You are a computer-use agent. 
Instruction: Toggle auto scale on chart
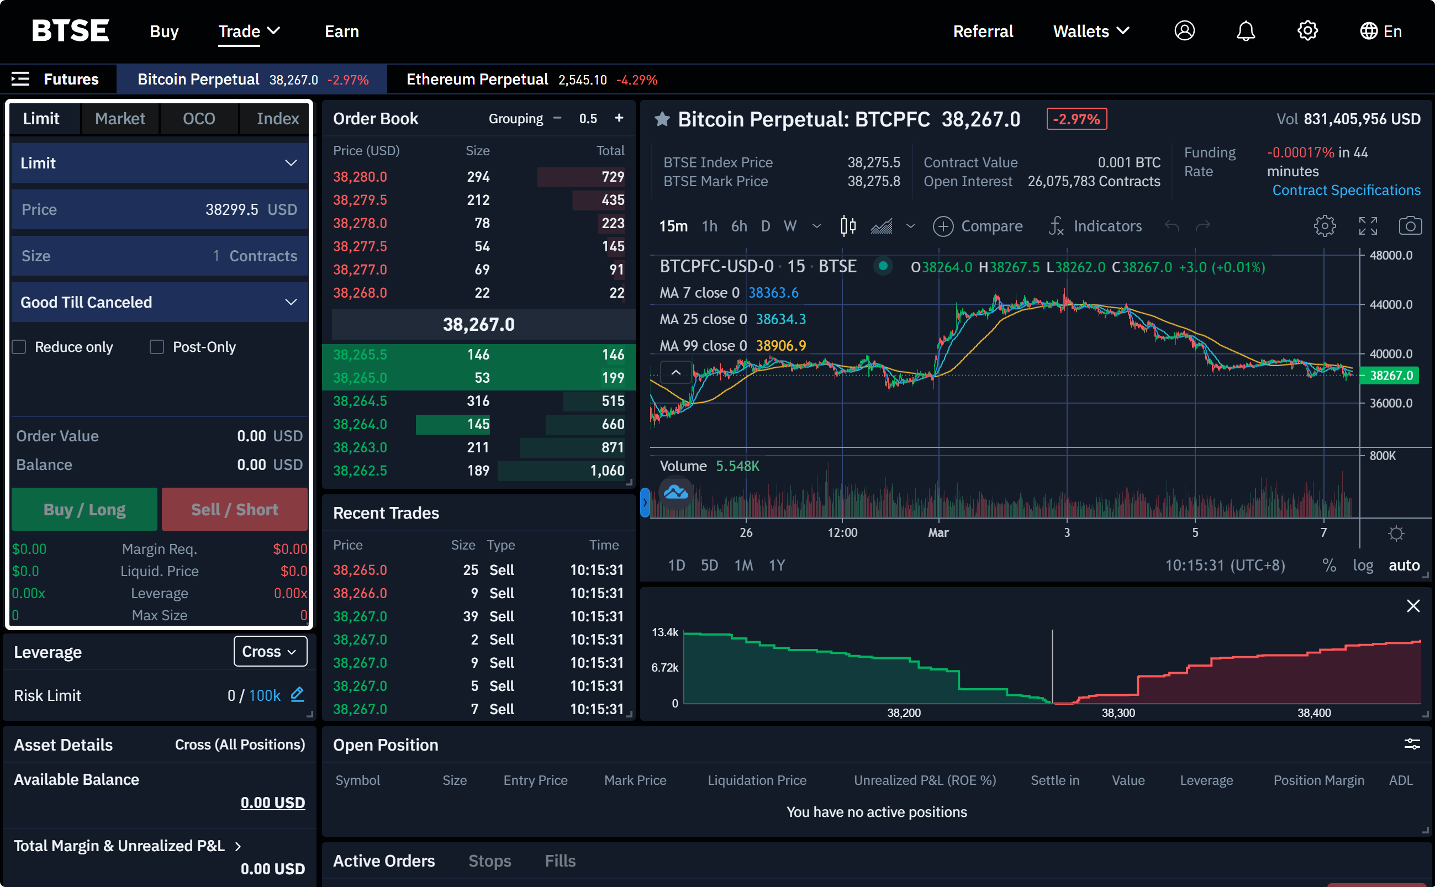pos(1404,566)
